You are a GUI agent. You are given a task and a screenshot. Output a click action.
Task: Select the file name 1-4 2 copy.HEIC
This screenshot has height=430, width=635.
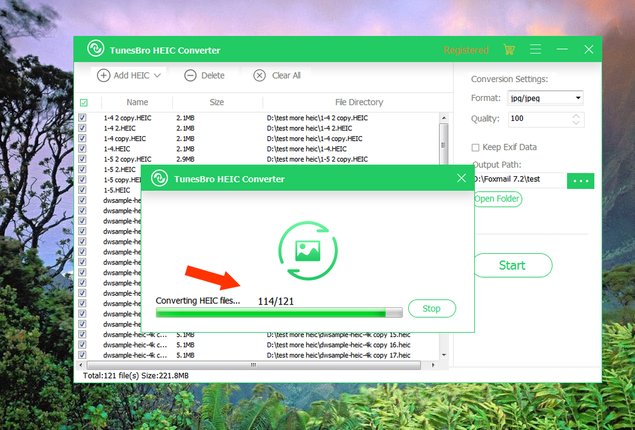coord(128,118)
